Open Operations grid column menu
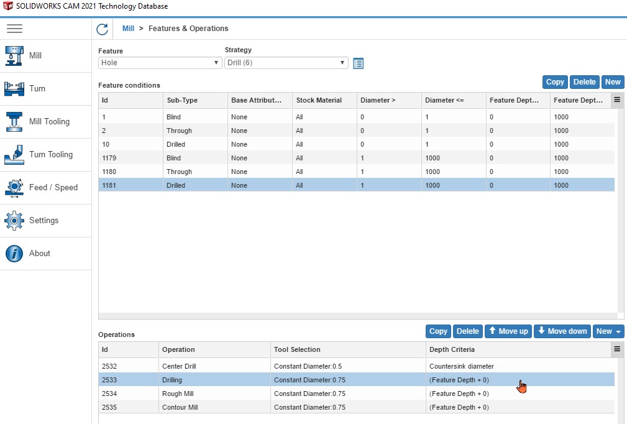Screen dimensions: 627x424 pyautogui.click(x=617, y=349)
